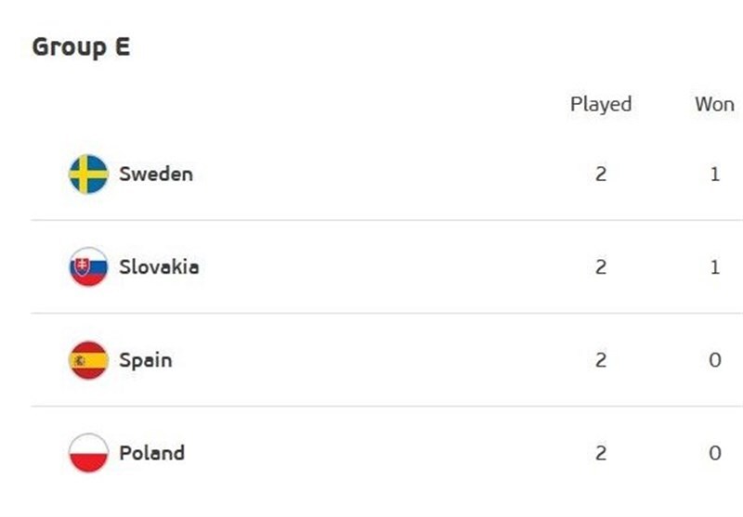Select the Spain team name
The height and width of the screenshot is (517, 743).
(x=146, y=360)
